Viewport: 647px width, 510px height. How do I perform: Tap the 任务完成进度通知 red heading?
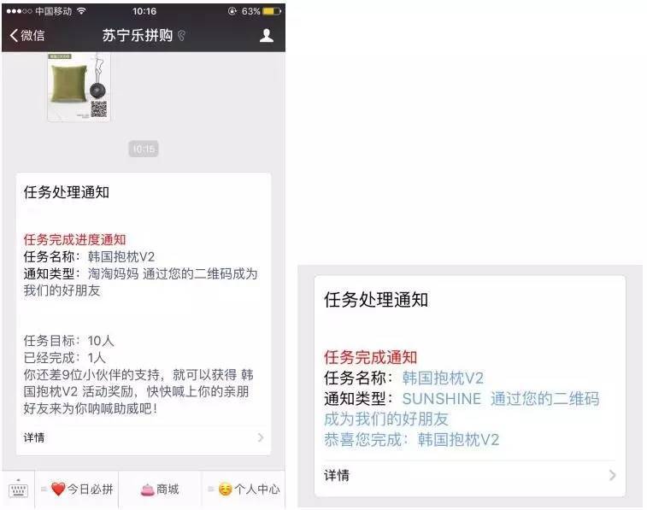[74, 239]
